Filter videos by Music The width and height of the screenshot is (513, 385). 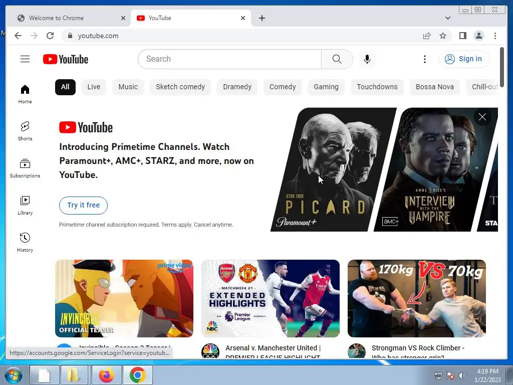pyautogui.click(x=128, y=87)
